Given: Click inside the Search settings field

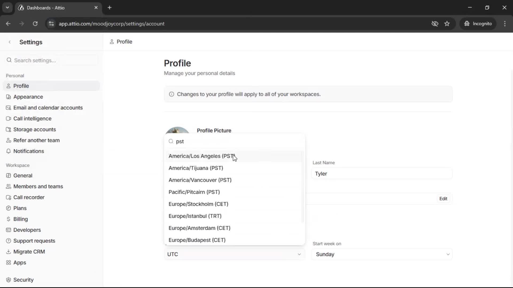Looking at the screenshot, I should [51, 60].
